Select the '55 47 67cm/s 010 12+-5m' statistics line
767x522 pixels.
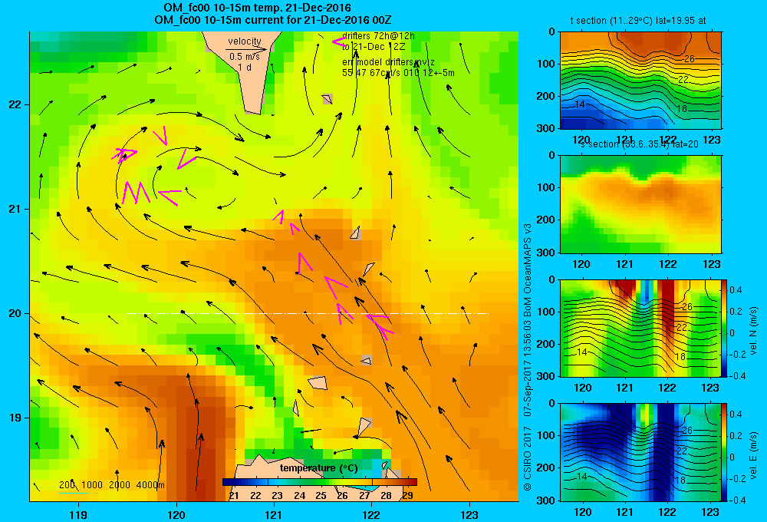point(398,73)
